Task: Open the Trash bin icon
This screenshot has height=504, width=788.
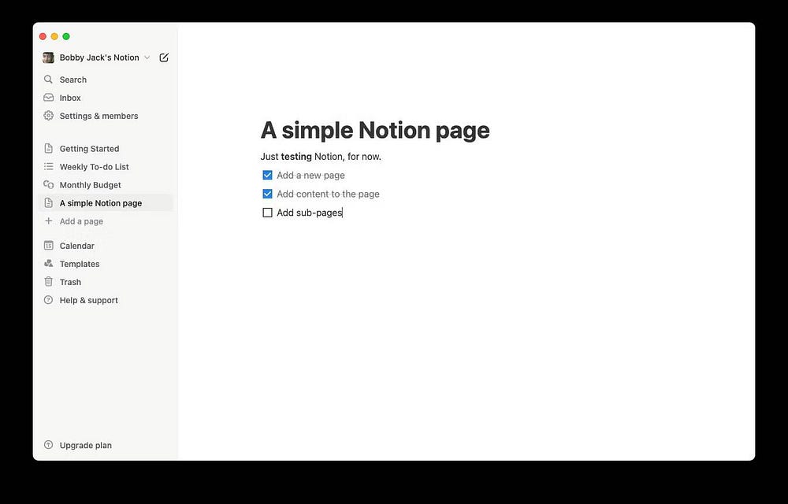Action: tap(48, 282)
